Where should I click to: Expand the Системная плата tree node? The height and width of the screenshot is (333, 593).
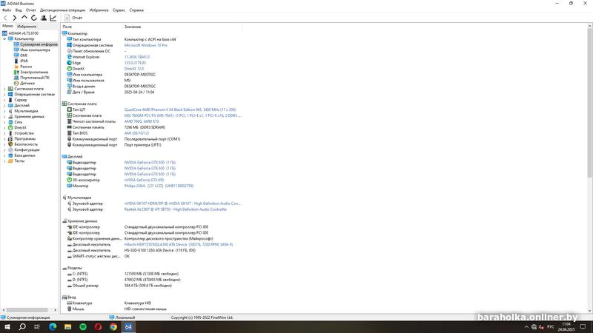click(4, 89)
